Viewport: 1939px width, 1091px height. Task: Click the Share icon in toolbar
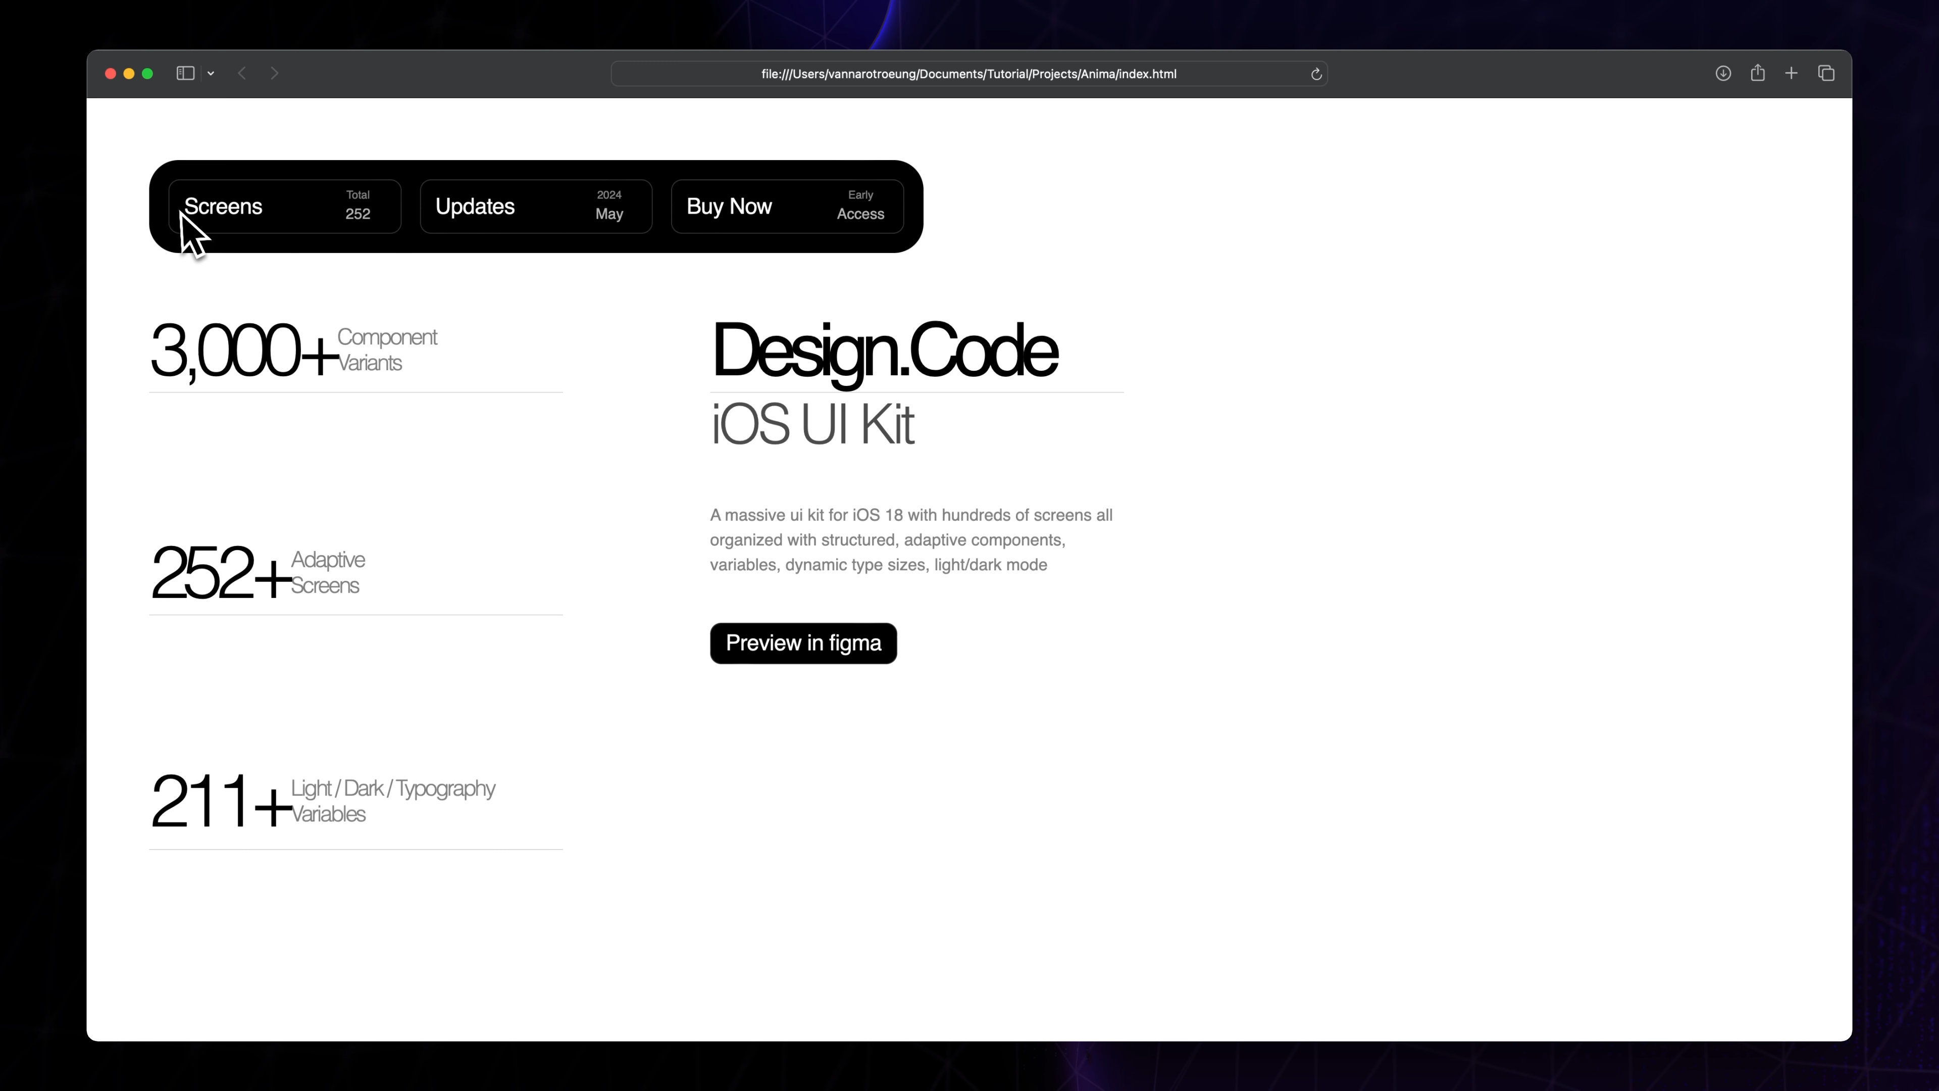pos(1758,72)
